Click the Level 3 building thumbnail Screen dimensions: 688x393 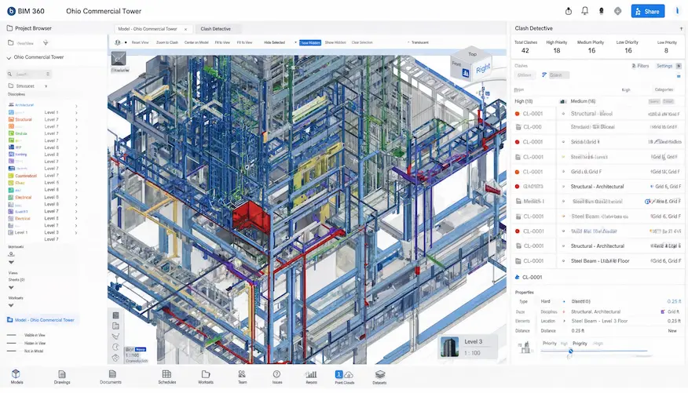[x=449, y=347]
